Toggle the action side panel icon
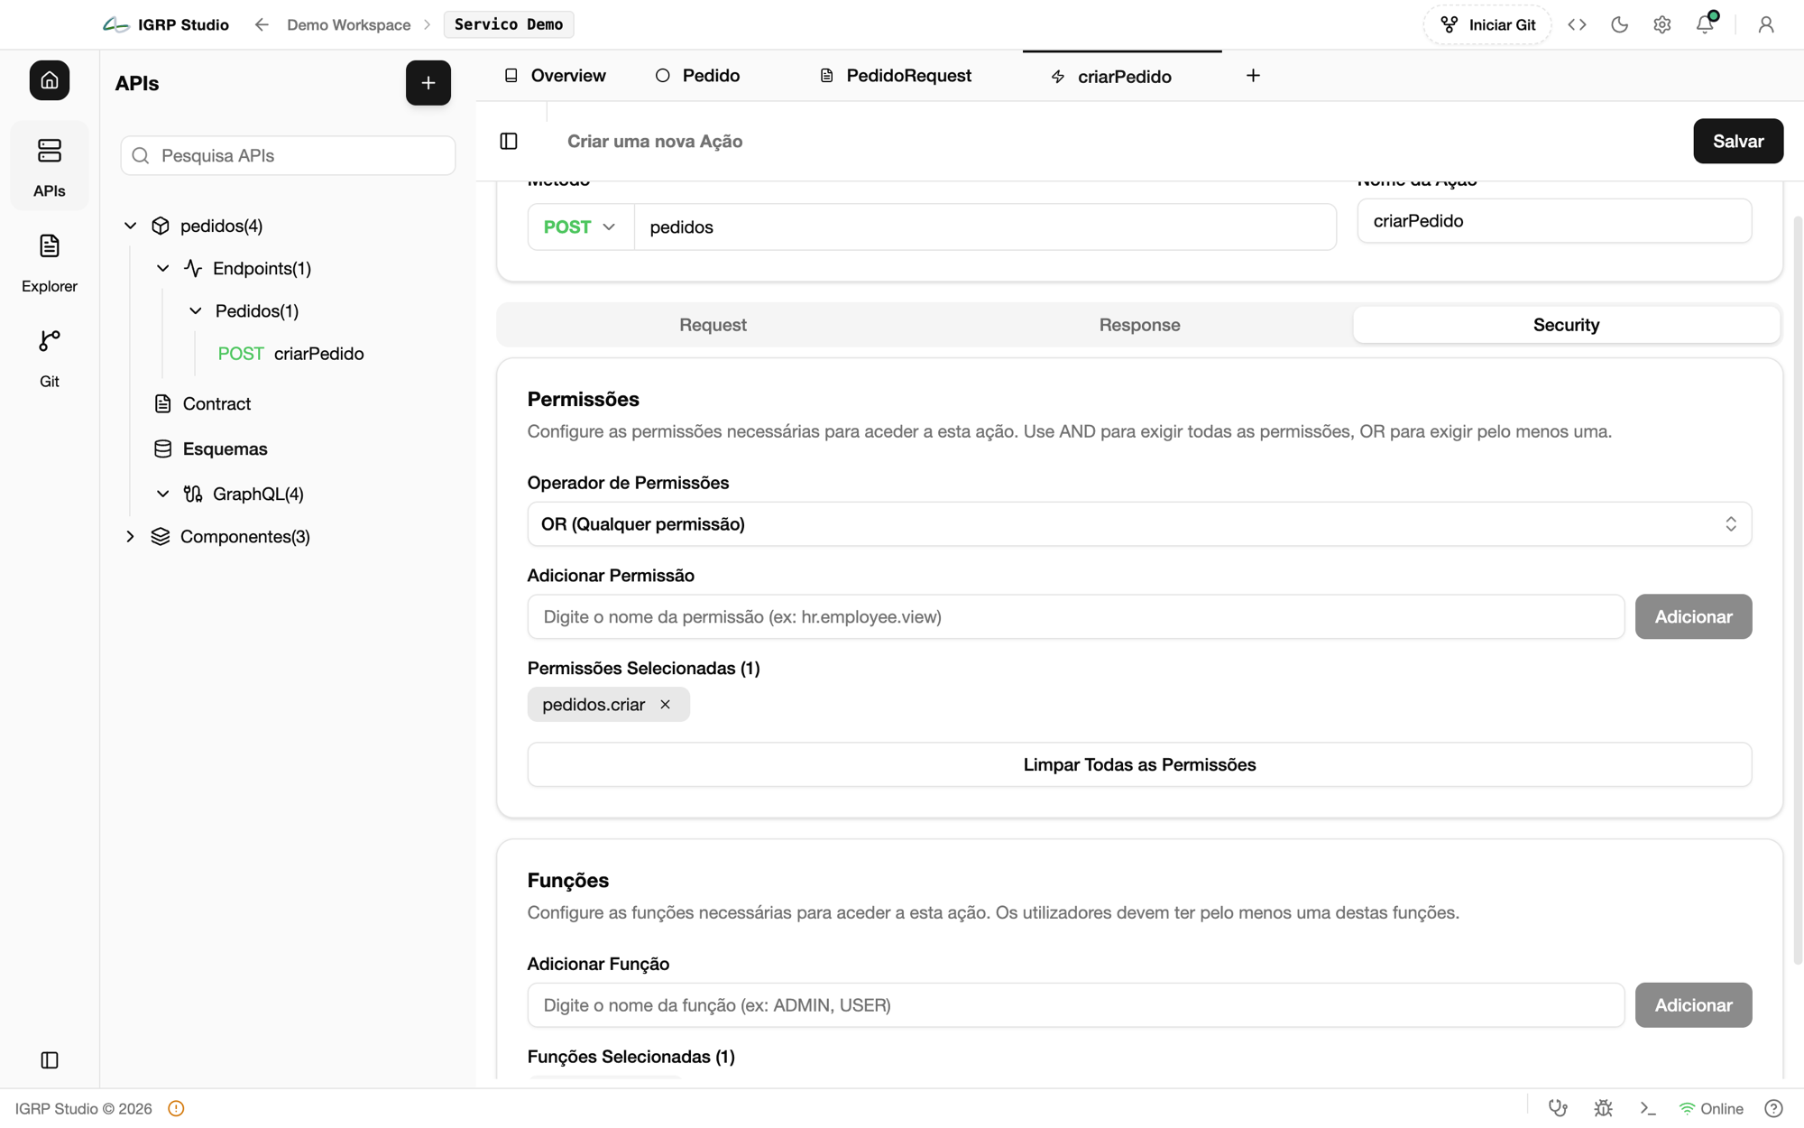Screen dimensions: 1804x1128 click(509, 141)
